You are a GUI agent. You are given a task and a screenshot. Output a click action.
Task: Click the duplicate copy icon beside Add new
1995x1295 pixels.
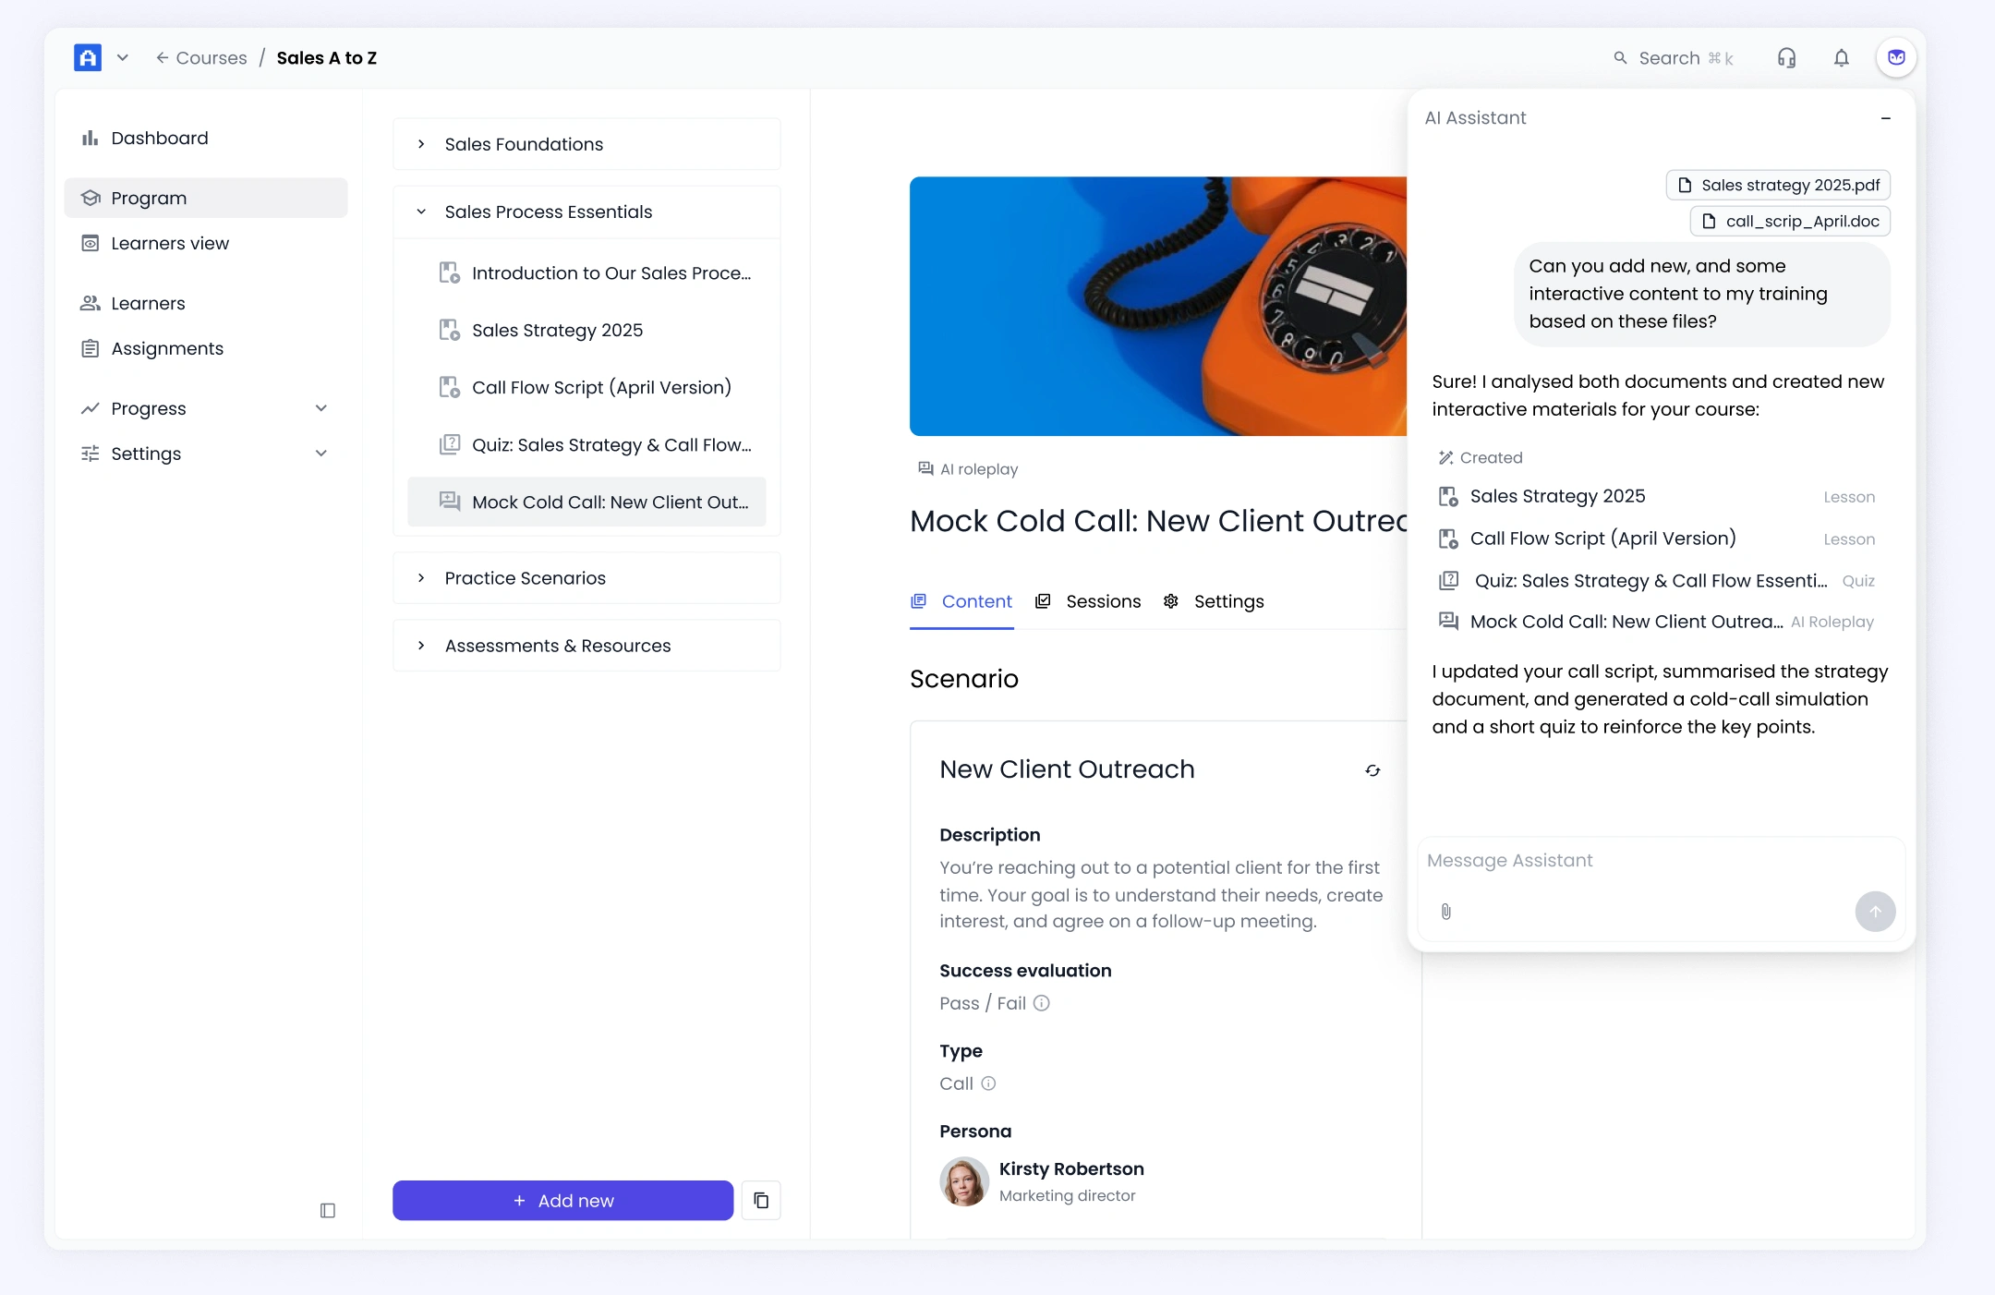click(761, 1200)
